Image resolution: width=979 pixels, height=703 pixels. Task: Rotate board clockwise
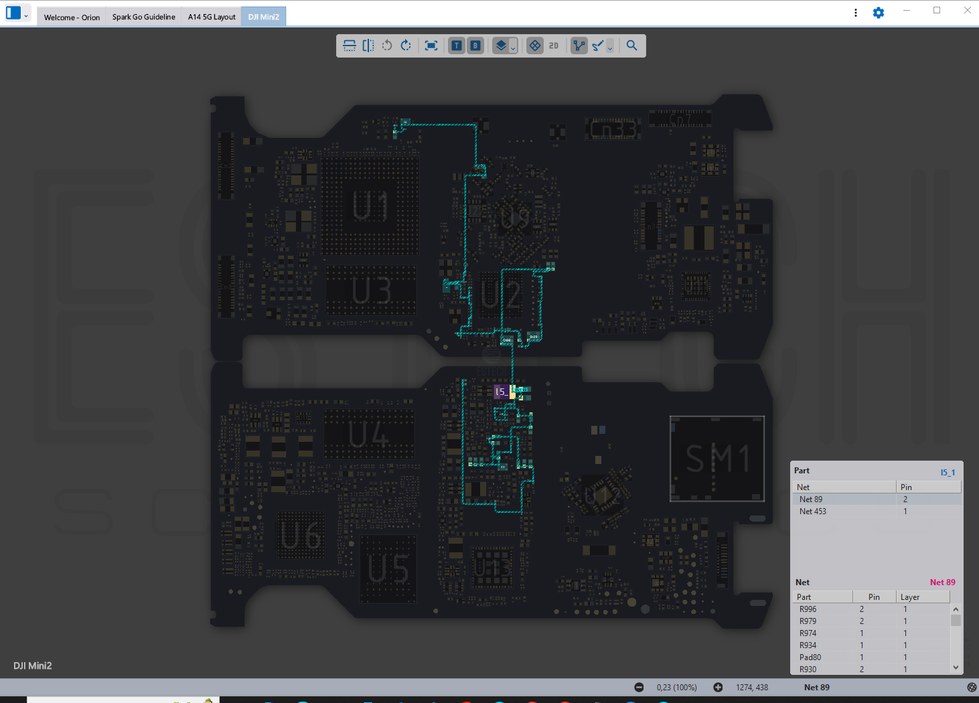pyautogui.click(x=406, y=46)
